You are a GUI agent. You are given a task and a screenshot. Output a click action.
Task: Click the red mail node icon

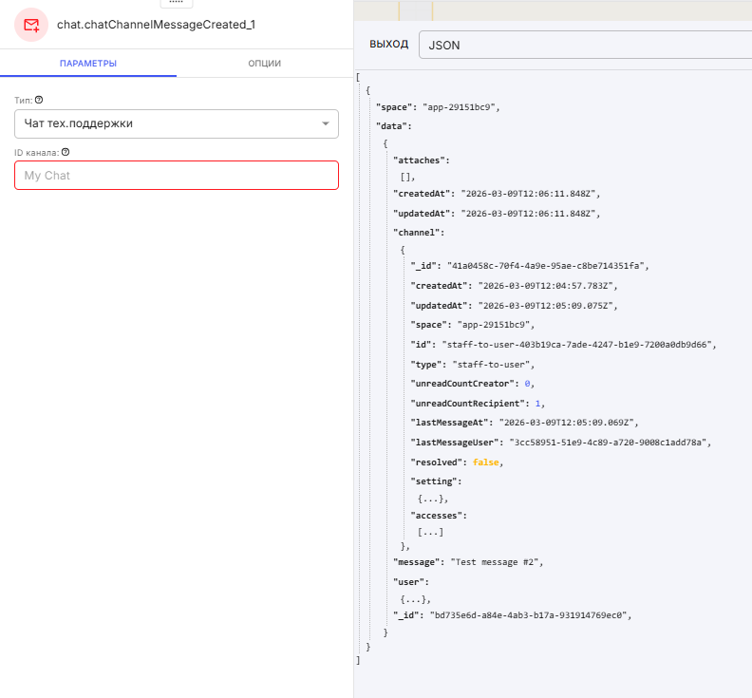(x=31, y=24)
